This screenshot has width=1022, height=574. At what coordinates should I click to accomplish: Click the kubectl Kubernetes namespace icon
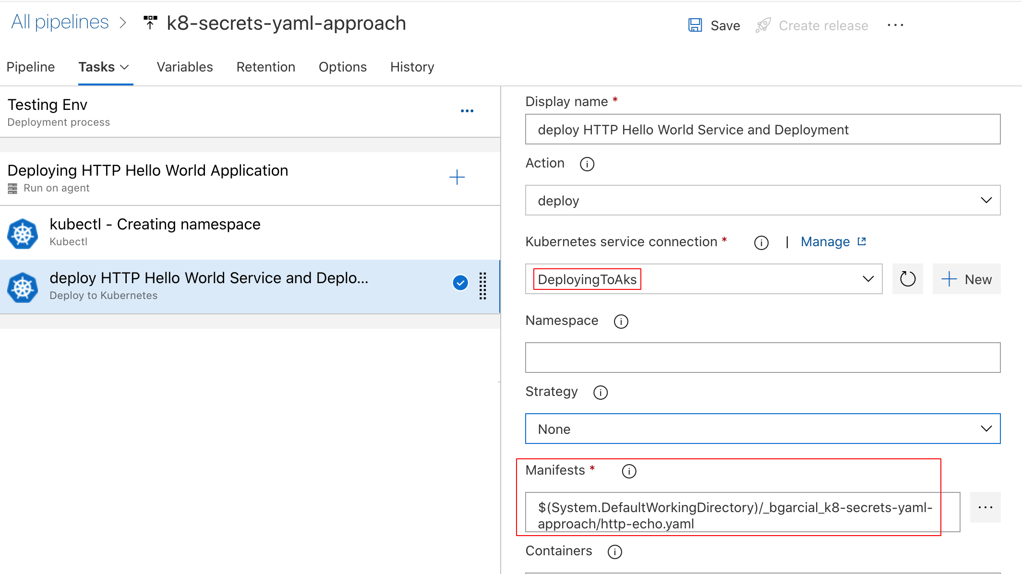point(23,231)
